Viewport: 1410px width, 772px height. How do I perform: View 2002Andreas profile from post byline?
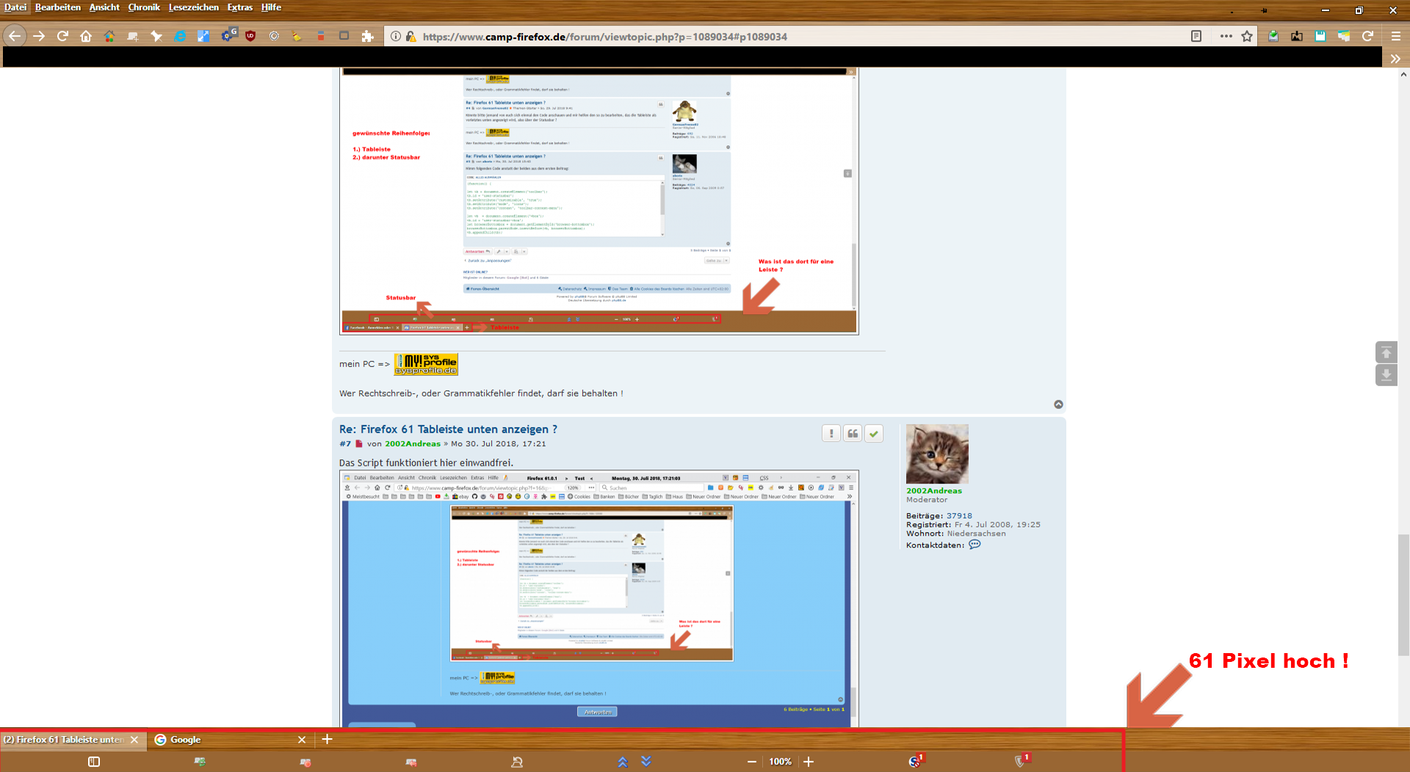(x=413, y=444)
